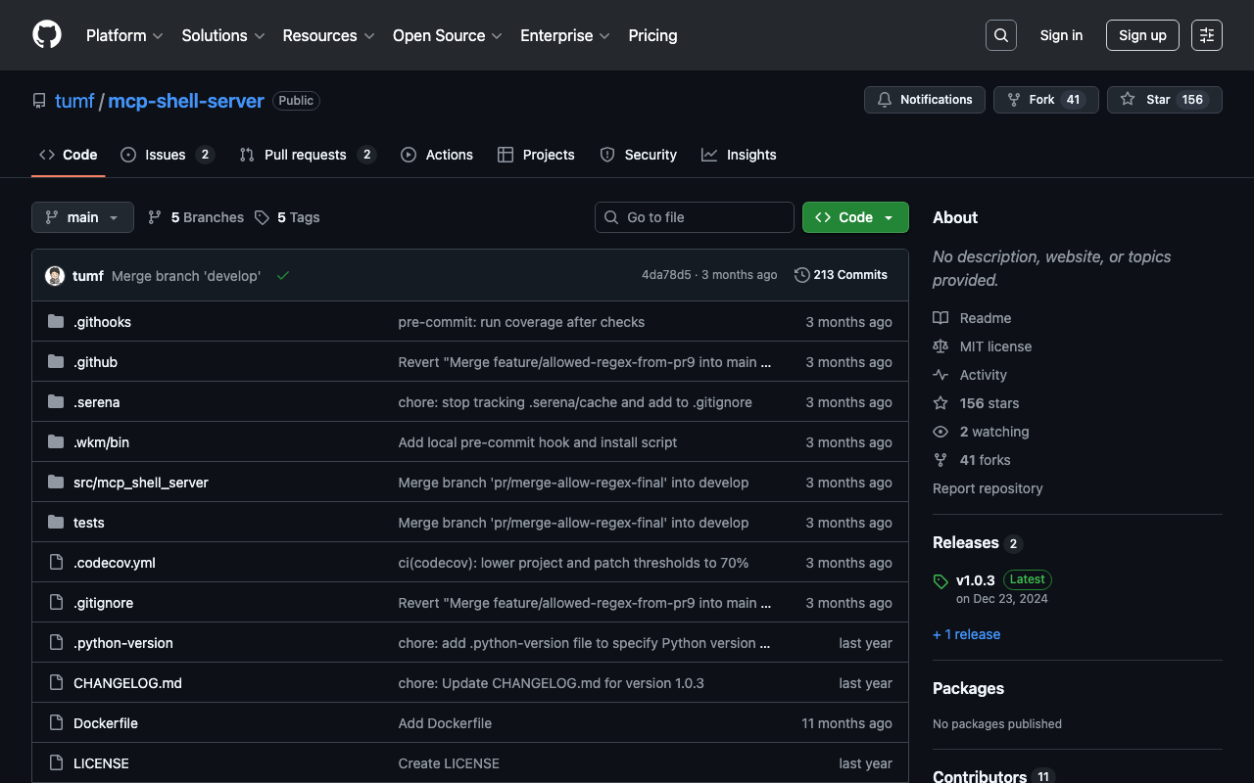The image size is (1254, 783).
Task: Click the GitHub logo icon
Action: click(47, 35)
